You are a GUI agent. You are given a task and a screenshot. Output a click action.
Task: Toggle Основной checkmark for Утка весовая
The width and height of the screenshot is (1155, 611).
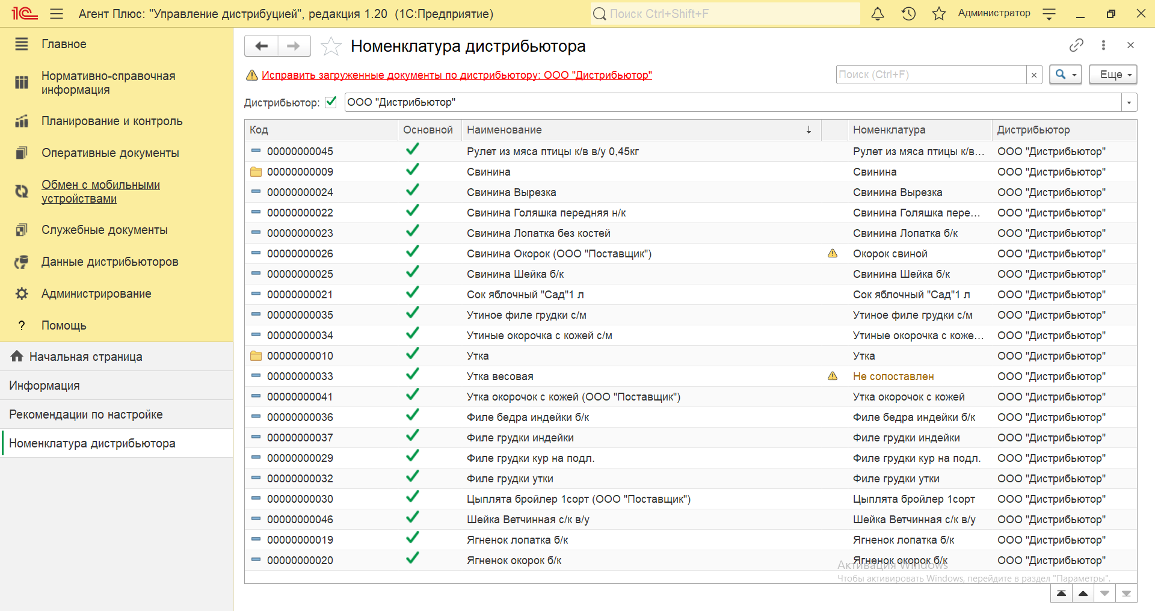coord(412,375)
